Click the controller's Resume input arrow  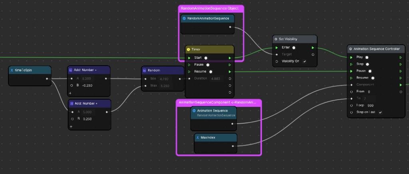[x=351, y=78]
